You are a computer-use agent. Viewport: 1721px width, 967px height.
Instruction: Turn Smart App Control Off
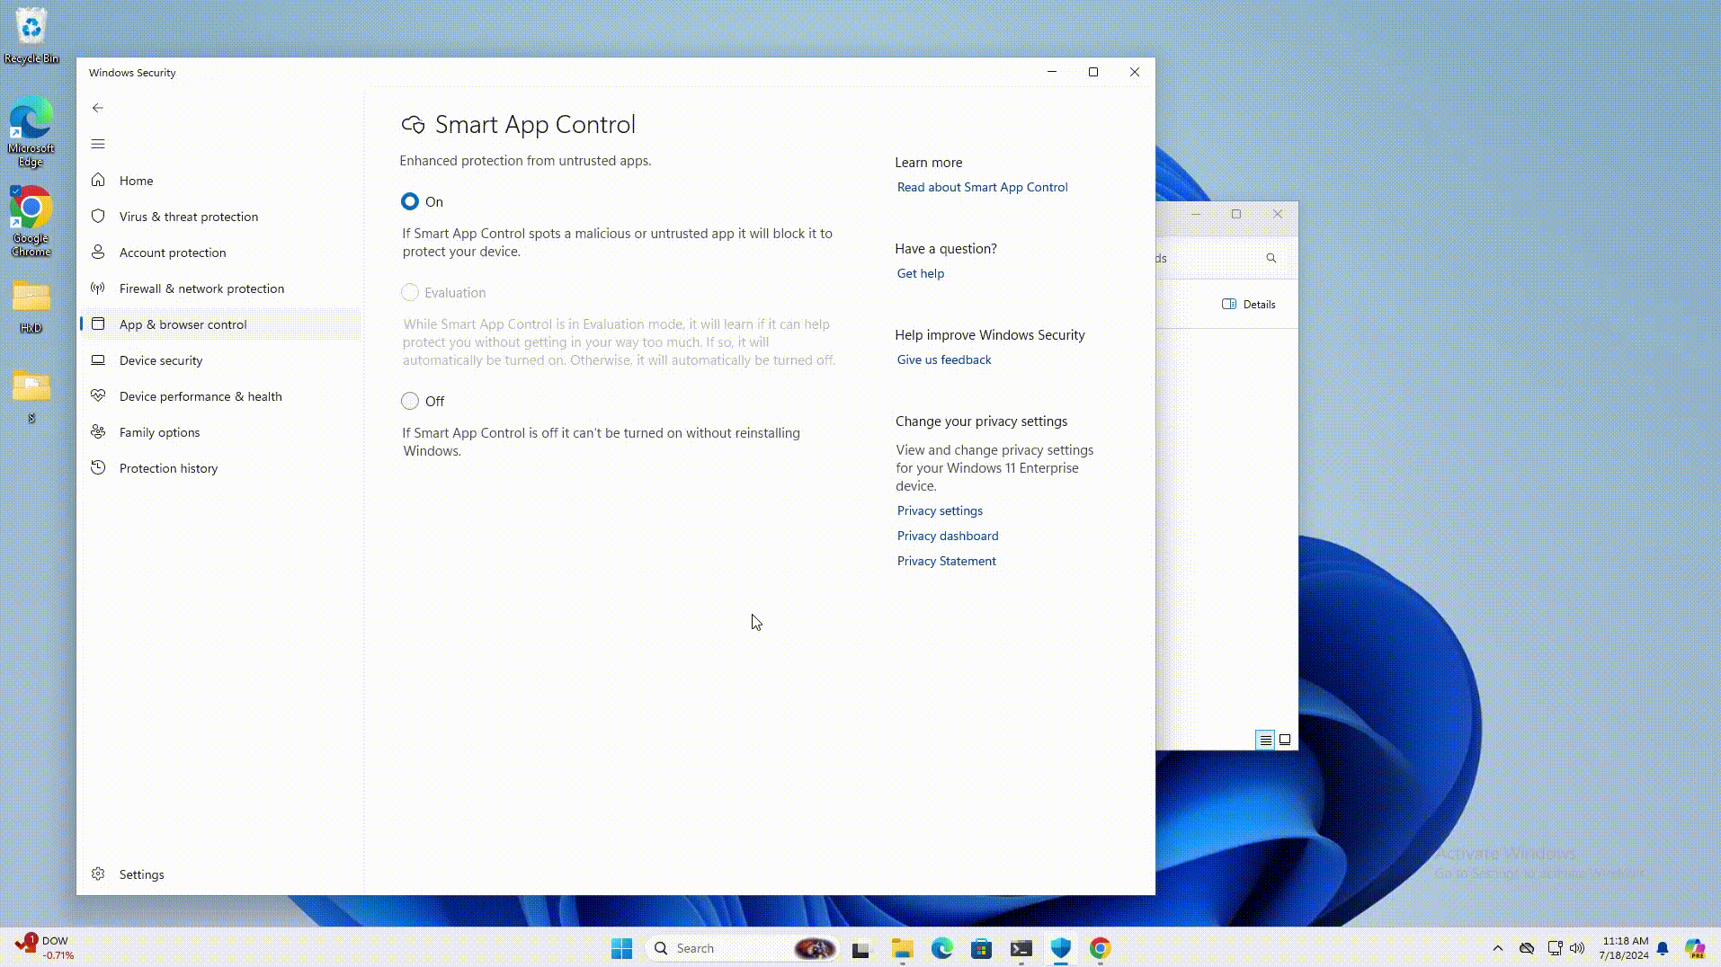410,401
